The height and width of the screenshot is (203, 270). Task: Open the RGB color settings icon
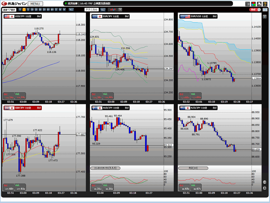[x=253, y=4]
